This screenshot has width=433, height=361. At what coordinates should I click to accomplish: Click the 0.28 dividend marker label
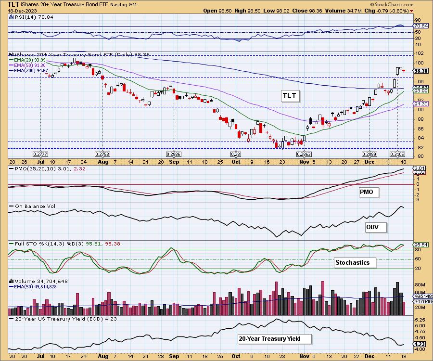coord(236,154)
